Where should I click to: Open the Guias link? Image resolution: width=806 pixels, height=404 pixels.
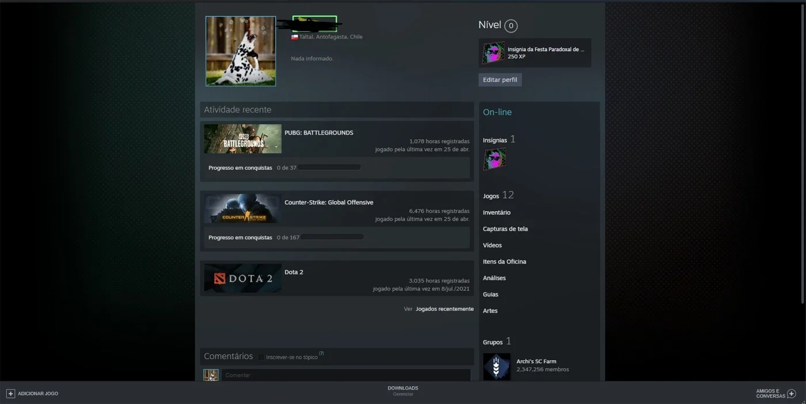tap(491, 295)
